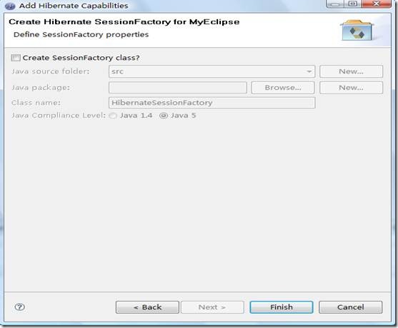Click the Eclipse icon in the title bar
Screen dimensions: 398x328
point(10,6)
